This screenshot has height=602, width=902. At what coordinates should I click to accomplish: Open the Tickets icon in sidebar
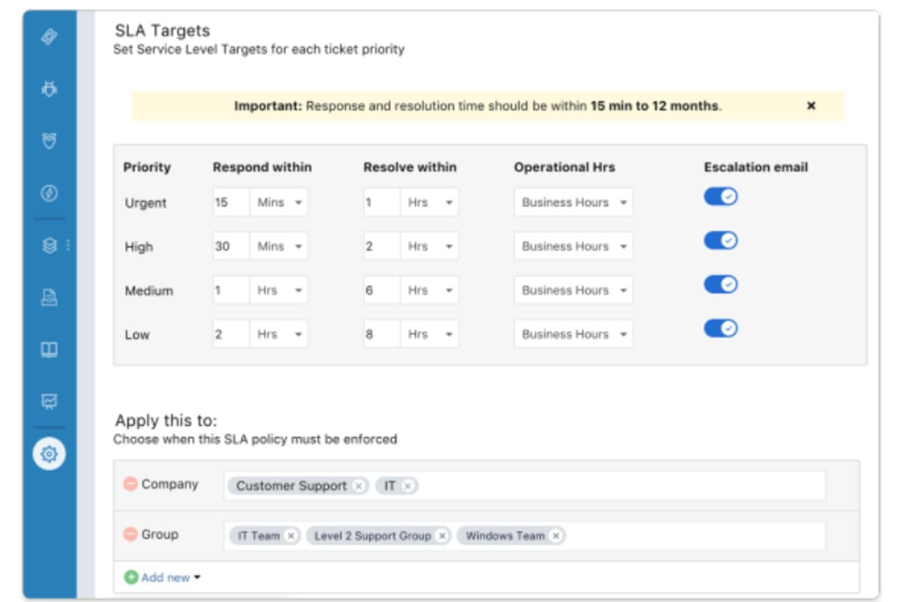[49, 37]
